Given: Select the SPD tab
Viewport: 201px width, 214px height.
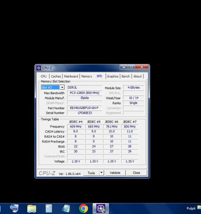Looking at the screenshot, I should click(99, 76).
